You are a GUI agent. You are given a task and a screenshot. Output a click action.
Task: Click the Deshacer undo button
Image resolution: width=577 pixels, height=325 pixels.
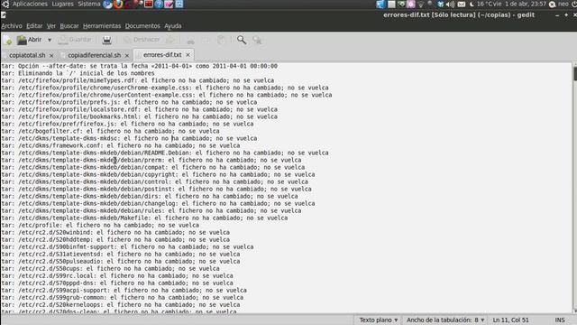[142, 40]
